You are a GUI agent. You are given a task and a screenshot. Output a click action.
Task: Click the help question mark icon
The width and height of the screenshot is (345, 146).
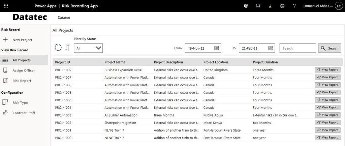point(294,6)
